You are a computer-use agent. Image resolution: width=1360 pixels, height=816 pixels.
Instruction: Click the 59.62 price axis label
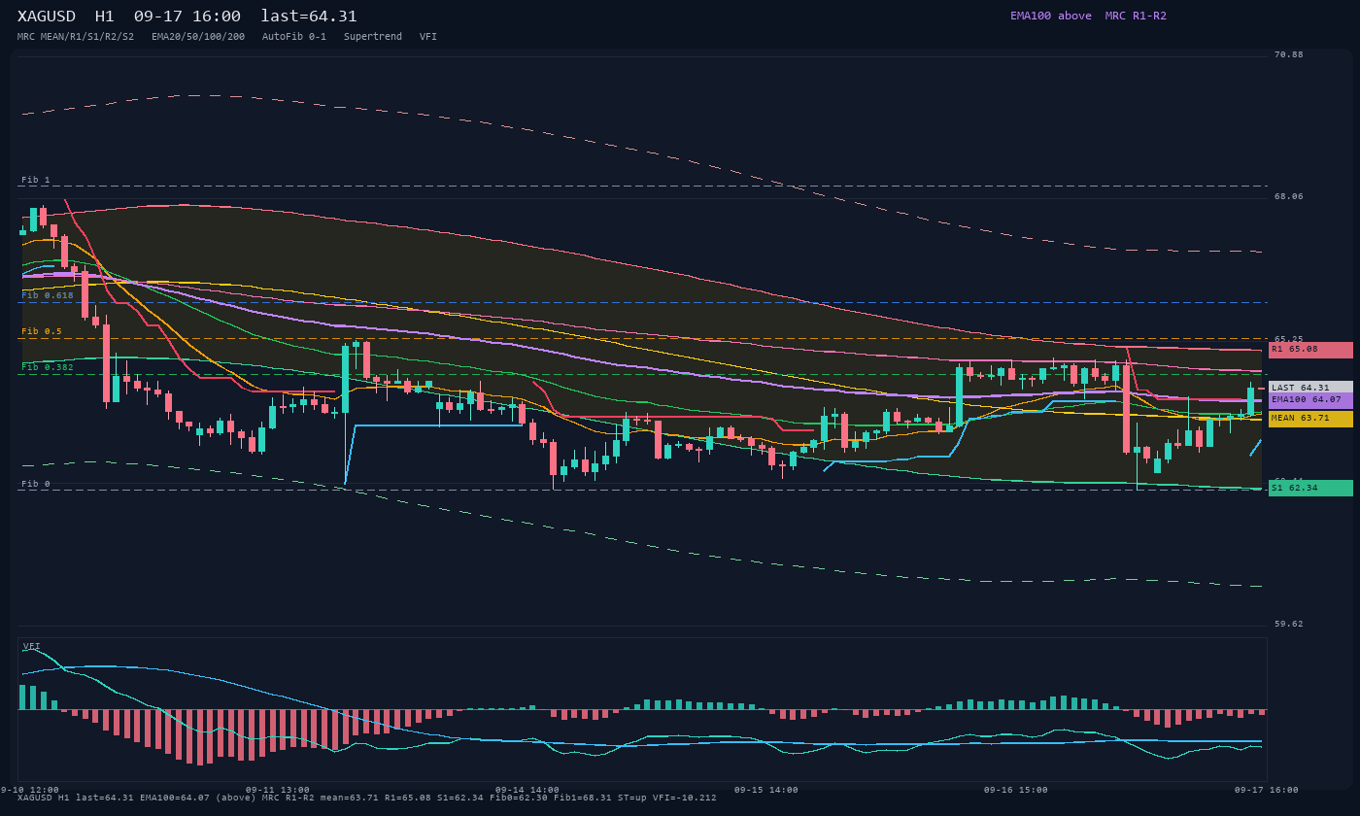click(x=1289, y=625)
